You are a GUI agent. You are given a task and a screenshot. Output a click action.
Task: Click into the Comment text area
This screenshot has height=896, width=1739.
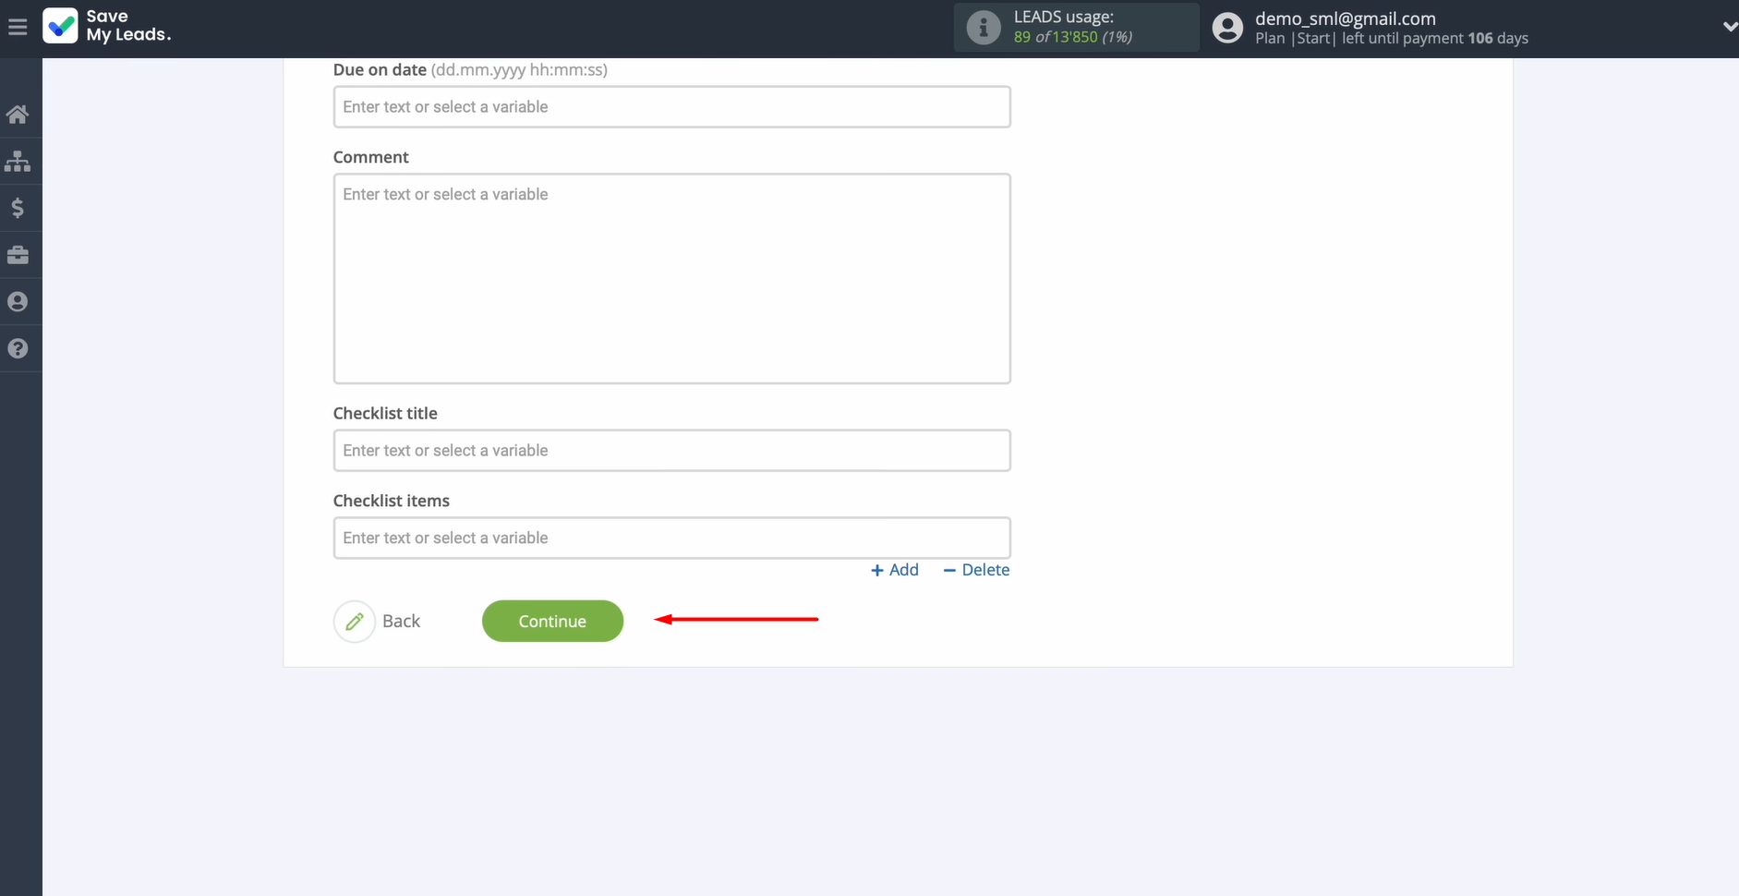click(671, 278)
